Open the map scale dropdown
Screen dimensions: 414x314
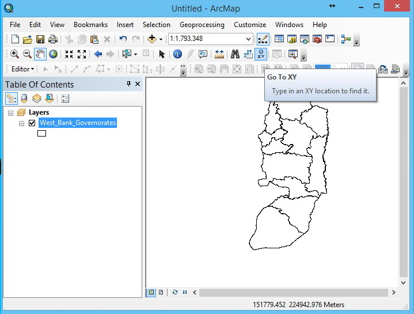[x=248, y=39]
